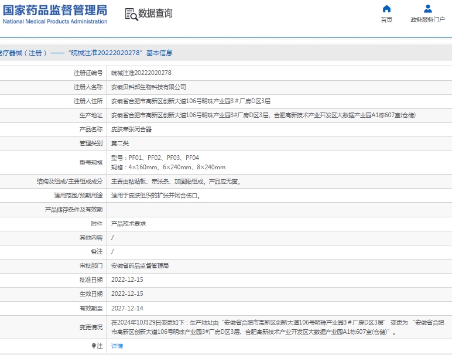Click the 型号规格 label

(91, 163)
